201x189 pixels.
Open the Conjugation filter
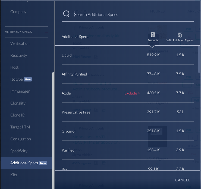click(21, 139)
